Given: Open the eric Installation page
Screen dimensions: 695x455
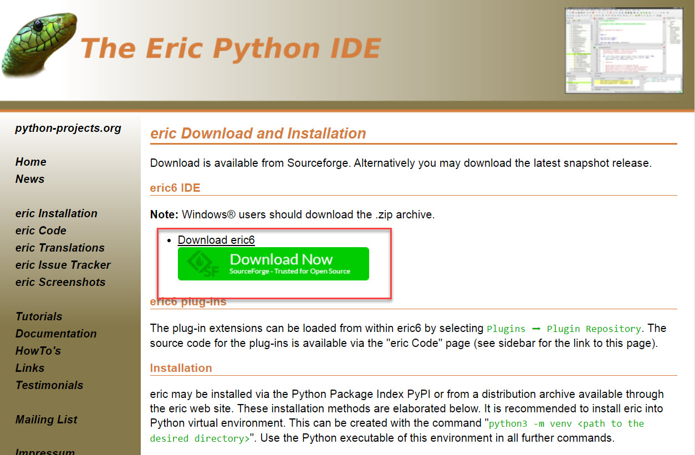Looking at the screenshot, I should tap(57, 213).
